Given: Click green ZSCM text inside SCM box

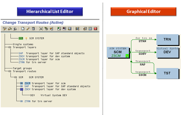Looking at the screenshot, I should click(116, 56).
